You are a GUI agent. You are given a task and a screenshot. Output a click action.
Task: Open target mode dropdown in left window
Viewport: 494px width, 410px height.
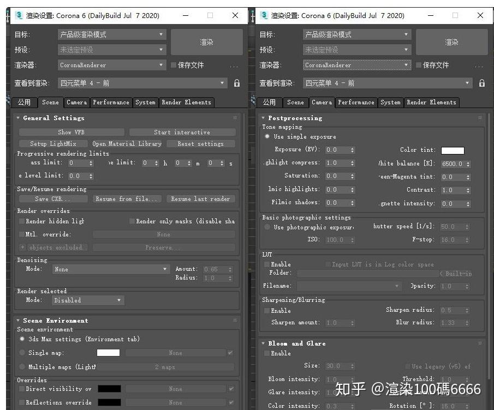click(112, 34)
